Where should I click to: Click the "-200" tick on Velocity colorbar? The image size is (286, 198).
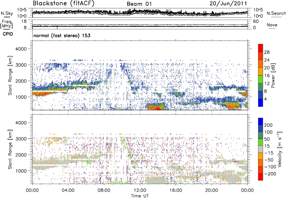click(270, 174)
